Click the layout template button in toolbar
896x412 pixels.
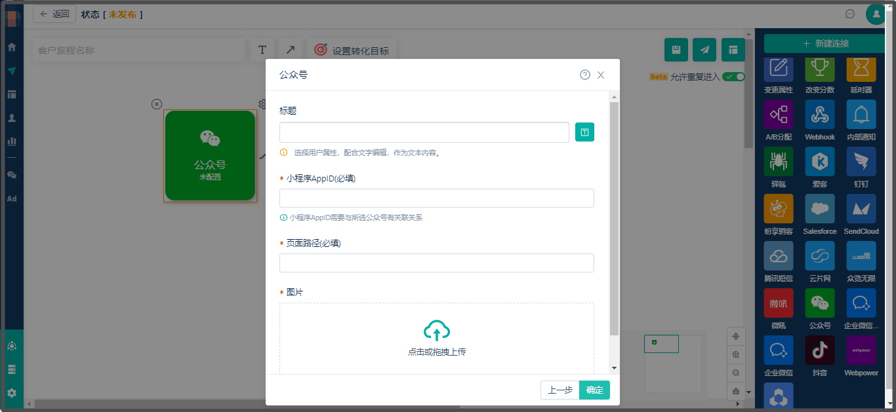[733, 50]
